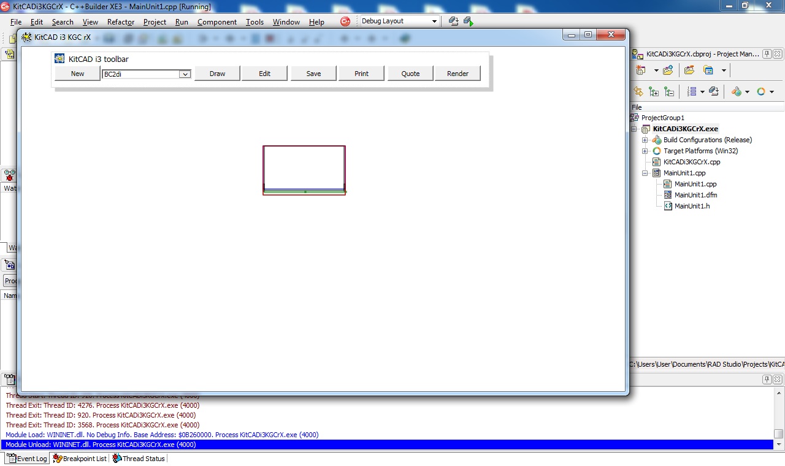
Task: Expand the Target Platforms (Win32) node
Action: point(645,151)
